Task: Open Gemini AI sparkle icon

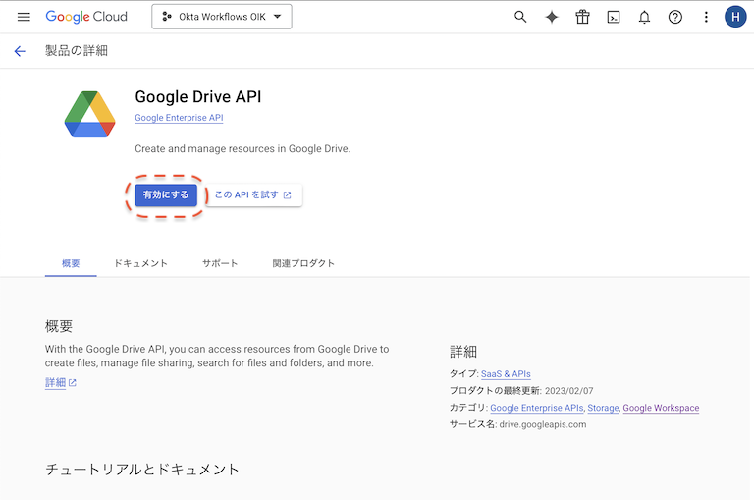Action: [x=552, y=17]
